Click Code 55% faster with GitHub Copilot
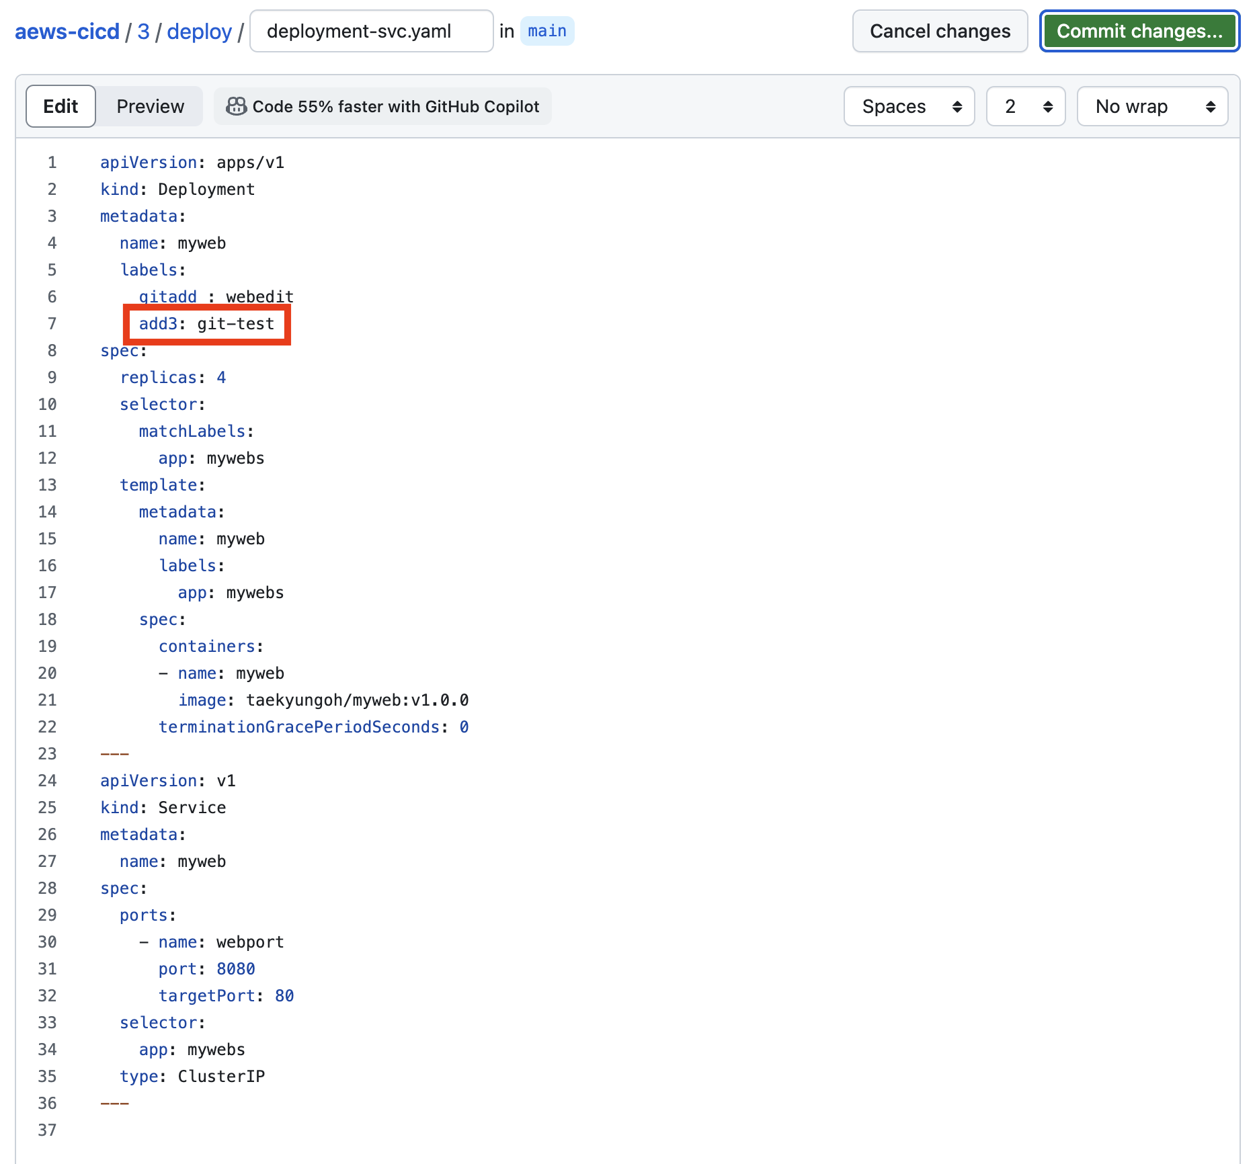The image size is (1257, 1164). click(x=382, y=106)
